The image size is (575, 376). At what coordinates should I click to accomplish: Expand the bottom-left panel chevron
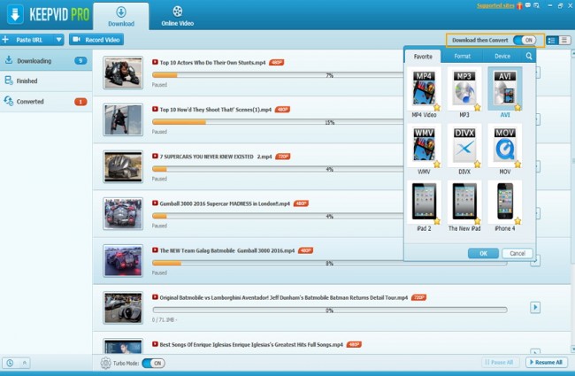[x=24, y=363]
